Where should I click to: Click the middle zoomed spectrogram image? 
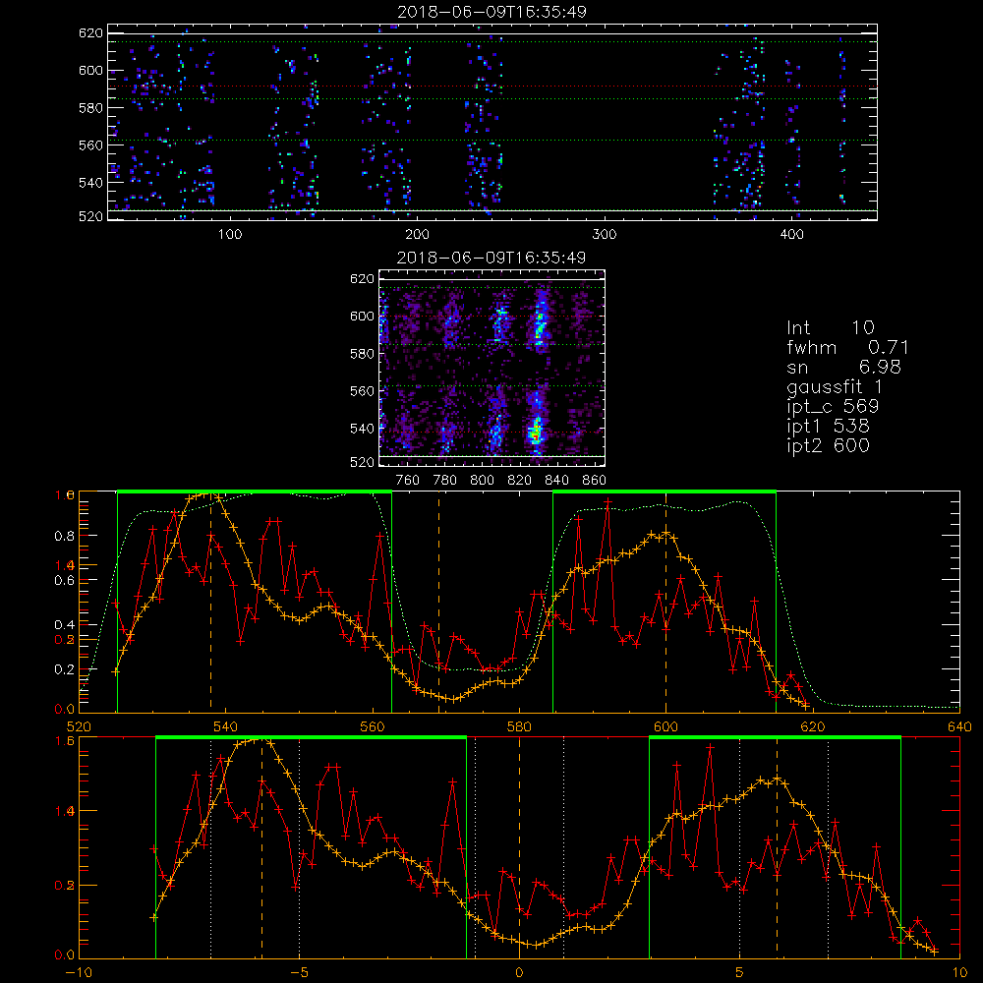pyautogui.click(x=492, y=369)
